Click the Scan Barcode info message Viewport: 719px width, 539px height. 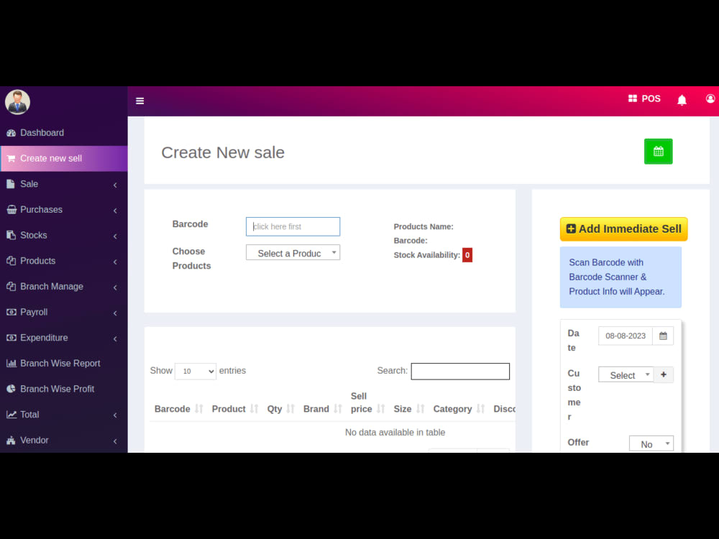pos(620,277)
